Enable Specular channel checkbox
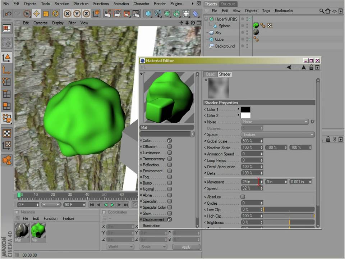The width and height of the screenshot is (345, 259). [x=169, y=201]
